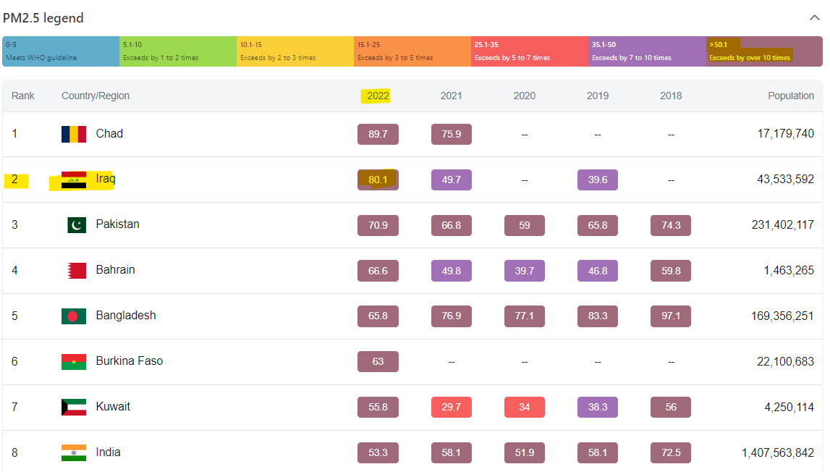The width and height of the screenshot is (830, 472).
Task: Click the purple 35.1-50 legend swatch
Action: [647, 51]
